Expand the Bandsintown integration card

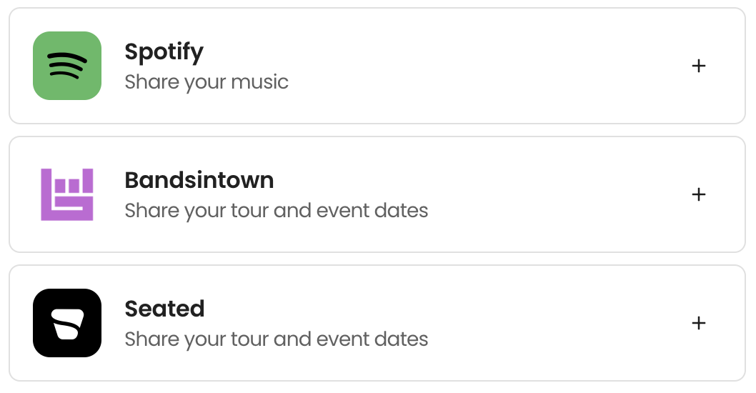(377, 194)
